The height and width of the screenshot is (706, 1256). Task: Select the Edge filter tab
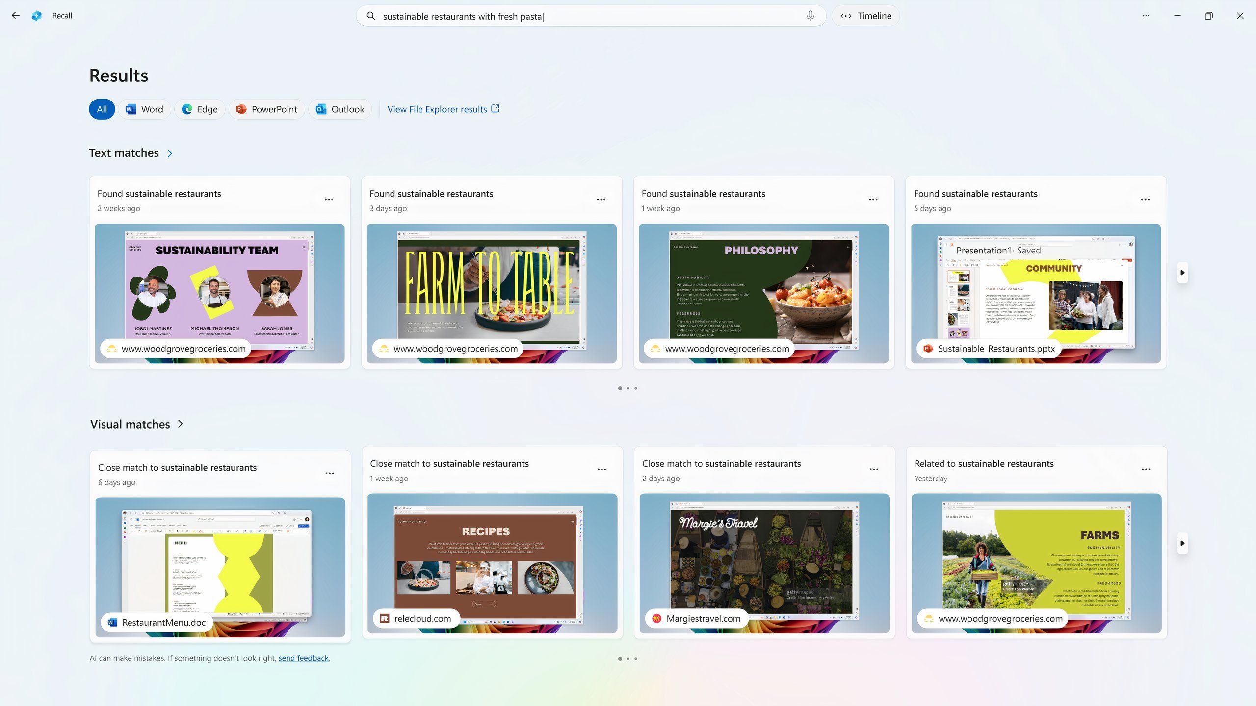pyautogui.click(x=199, y=109)
